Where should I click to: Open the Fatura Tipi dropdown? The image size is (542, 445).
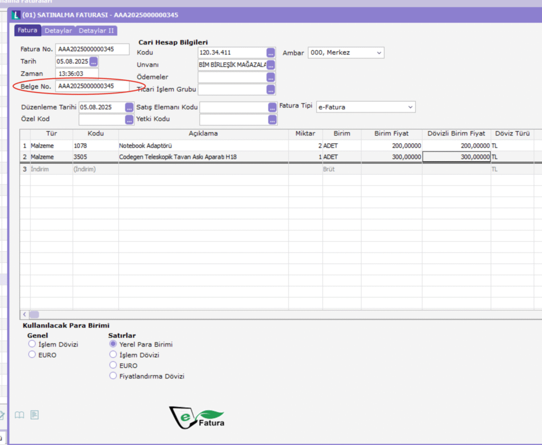click(410, 107)
